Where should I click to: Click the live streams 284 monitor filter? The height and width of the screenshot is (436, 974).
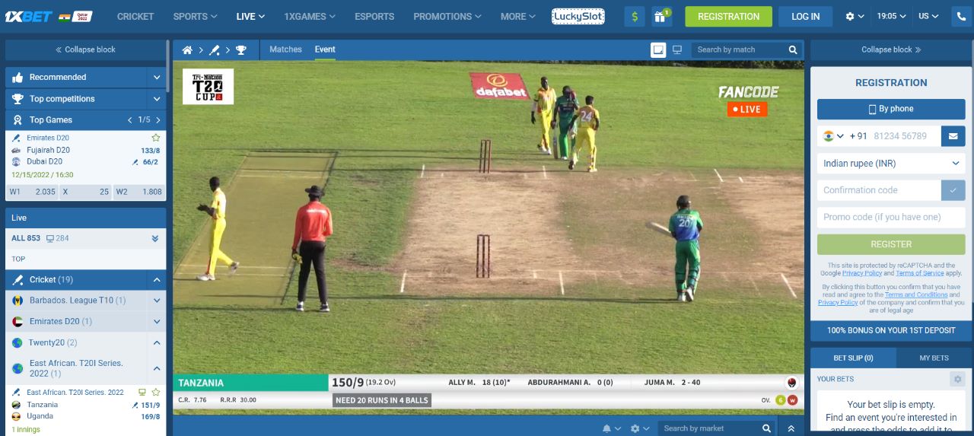click(58, 238)
